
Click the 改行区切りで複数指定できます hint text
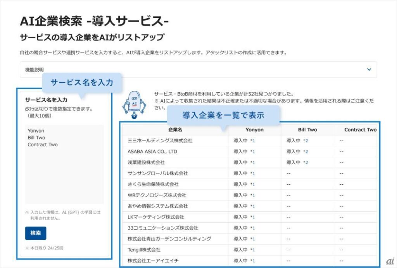tap(59, 109)
